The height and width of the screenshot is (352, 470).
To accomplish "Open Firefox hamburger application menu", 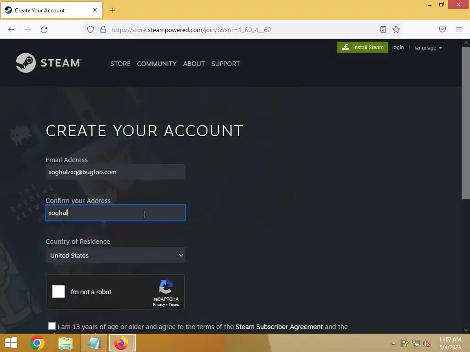I will click(x=459, y=29).
